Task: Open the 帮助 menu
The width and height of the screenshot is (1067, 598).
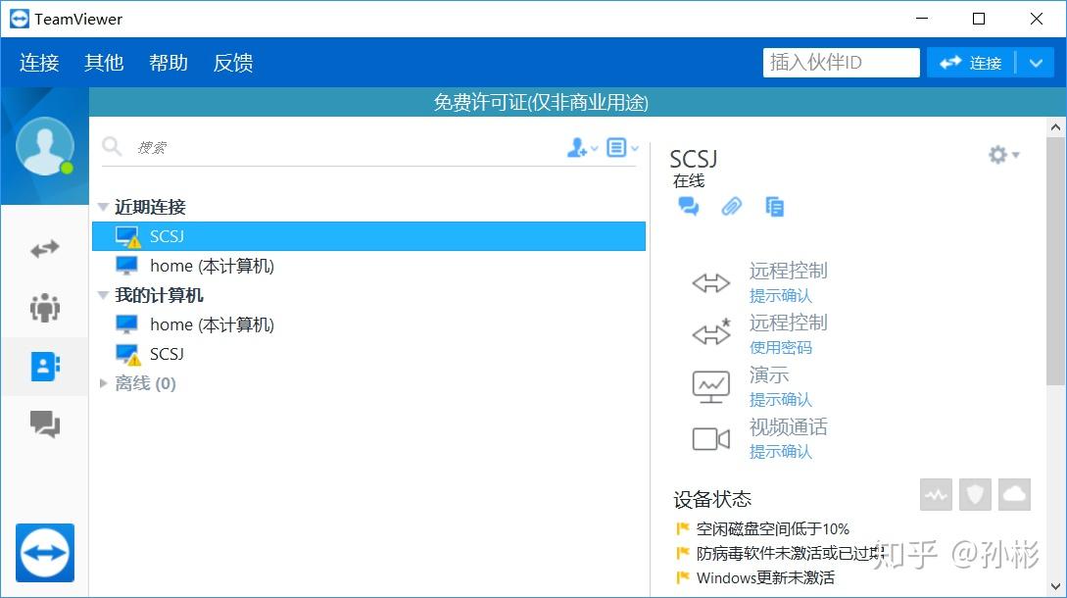Action: click(x=169, y=63)
